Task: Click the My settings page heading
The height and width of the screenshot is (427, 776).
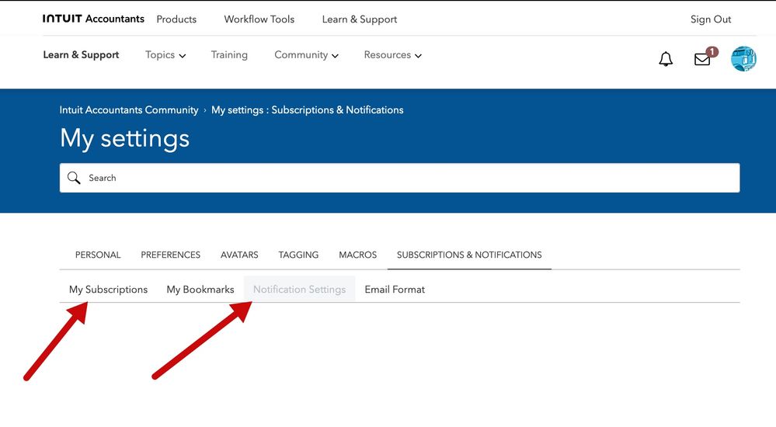Action: click(x=125, y=138)
